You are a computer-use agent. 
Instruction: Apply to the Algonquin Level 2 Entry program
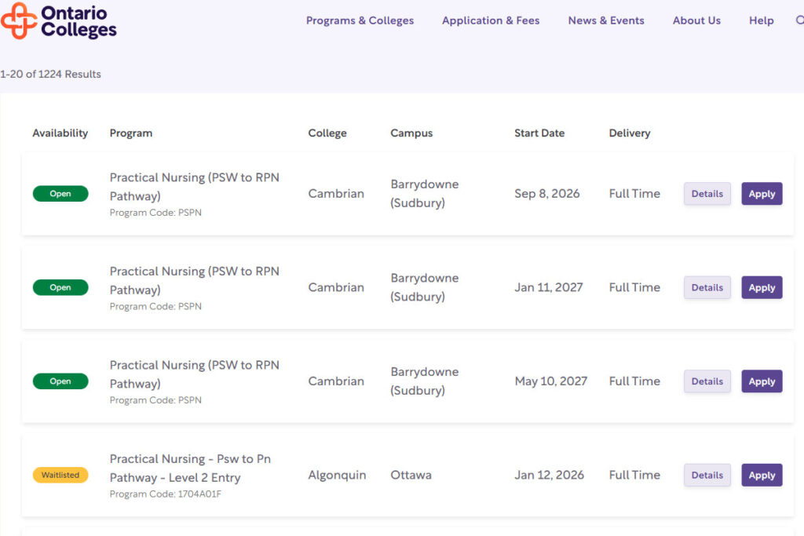[762, 475]
